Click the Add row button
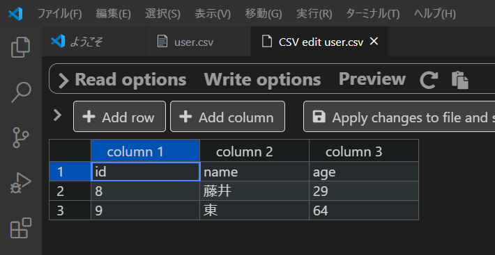This screenshot has height=255, width=495. [119, 117]
